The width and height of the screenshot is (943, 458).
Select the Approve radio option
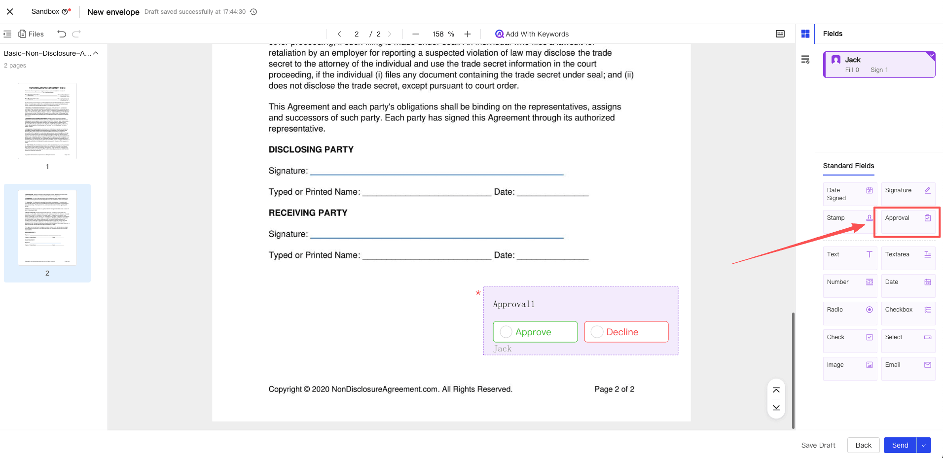pyautogui.click(x=506, y=332)
